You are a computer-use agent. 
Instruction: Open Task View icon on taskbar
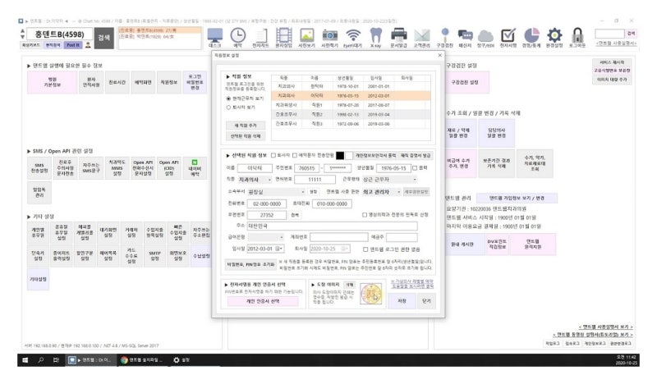pos(56,359)
